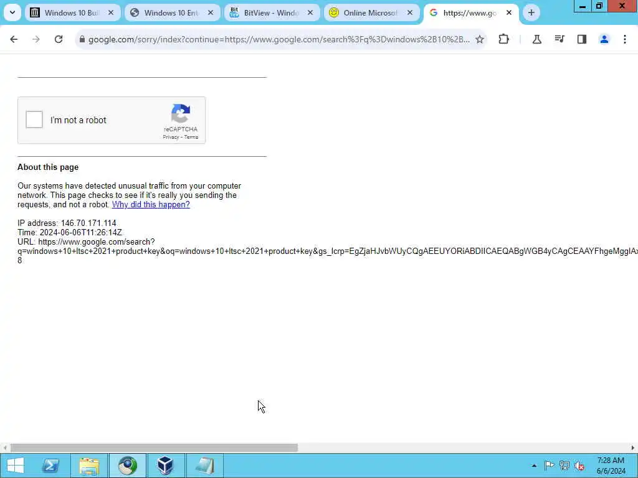638x478 pixels.
Task: Close the Online Microsoft tab
Action: point(410,12)
